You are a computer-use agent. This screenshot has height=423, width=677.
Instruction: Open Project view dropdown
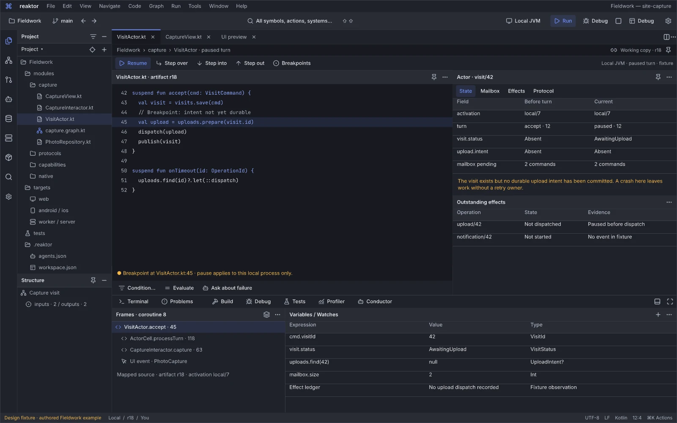click(x=32, y=49)
